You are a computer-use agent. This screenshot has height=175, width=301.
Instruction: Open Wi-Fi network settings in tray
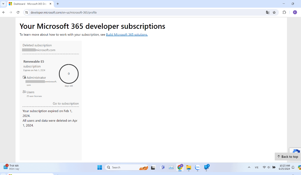pyautogui.click(x=264, y=167)
